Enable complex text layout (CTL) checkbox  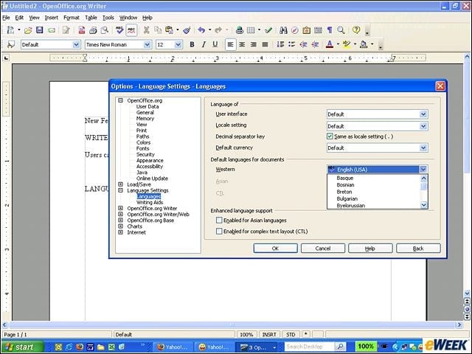219,231
